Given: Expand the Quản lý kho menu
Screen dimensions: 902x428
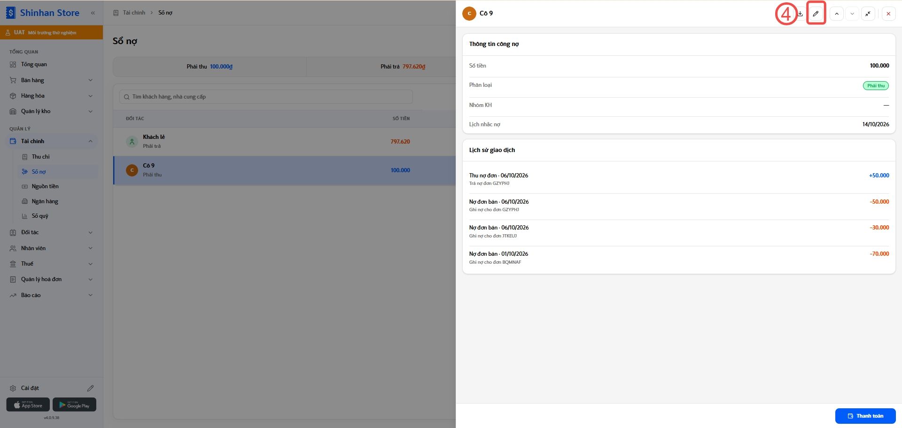Looking at the screenshot, I should [x=51, y=111].
